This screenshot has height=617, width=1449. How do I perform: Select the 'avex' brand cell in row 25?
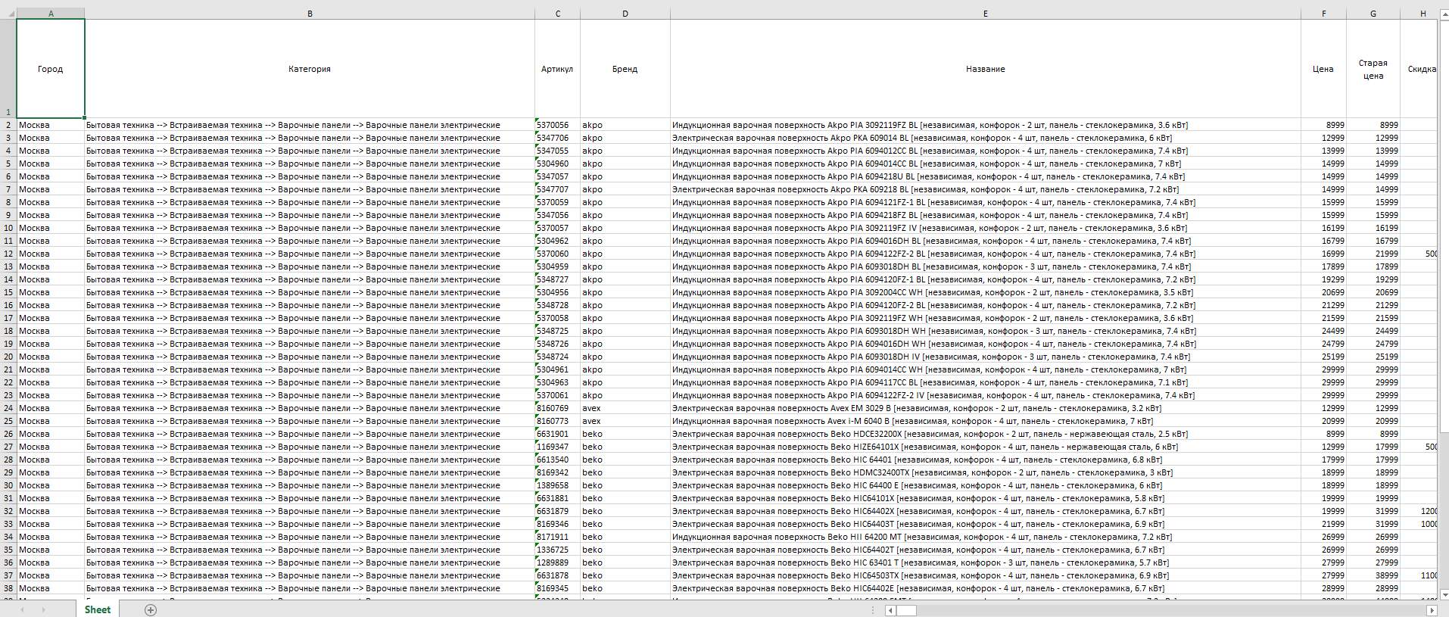(x=625, y=421)
